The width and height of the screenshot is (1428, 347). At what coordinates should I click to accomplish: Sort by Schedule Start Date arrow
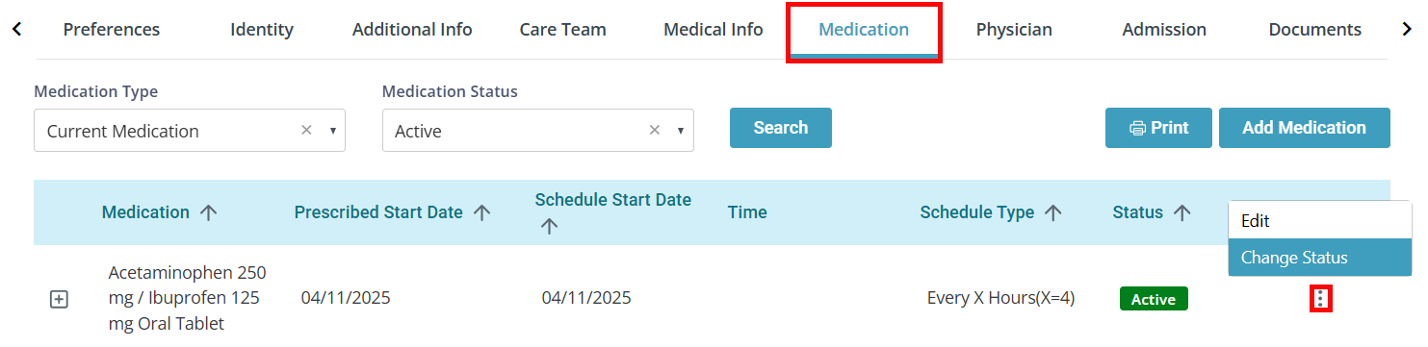[549, 226]
